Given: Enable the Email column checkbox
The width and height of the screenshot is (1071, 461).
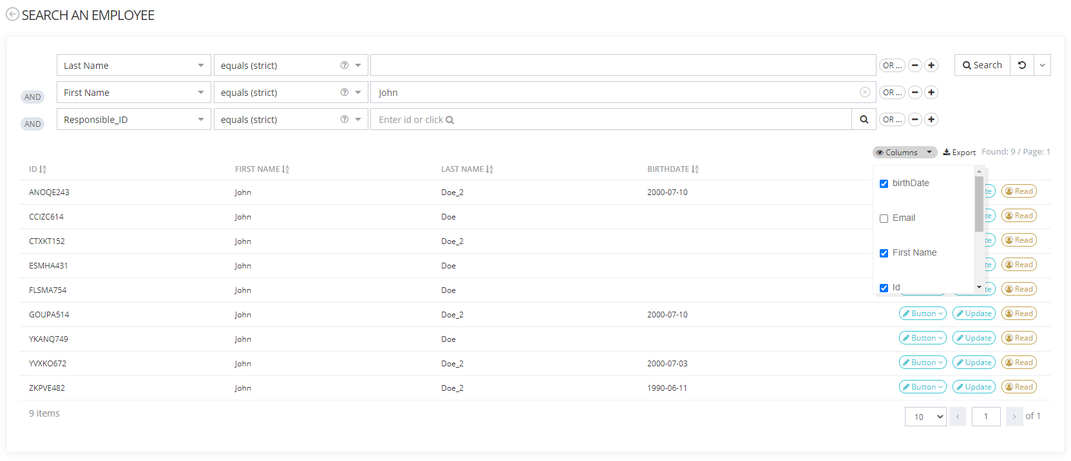Looking at the screenshot, I should coord(884,219).
